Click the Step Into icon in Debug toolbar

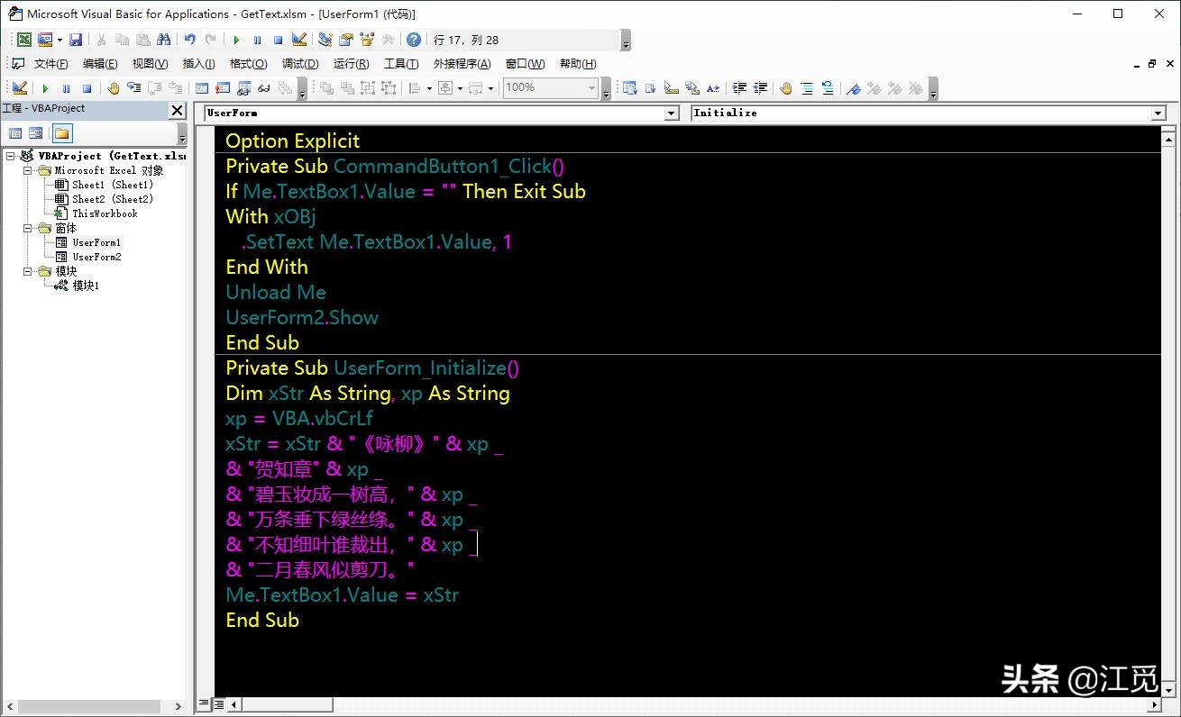[x=133, y=87]
